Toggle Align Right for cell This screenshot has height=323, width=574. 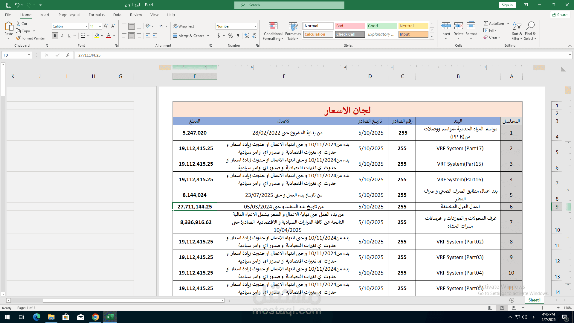click(139, 36)
